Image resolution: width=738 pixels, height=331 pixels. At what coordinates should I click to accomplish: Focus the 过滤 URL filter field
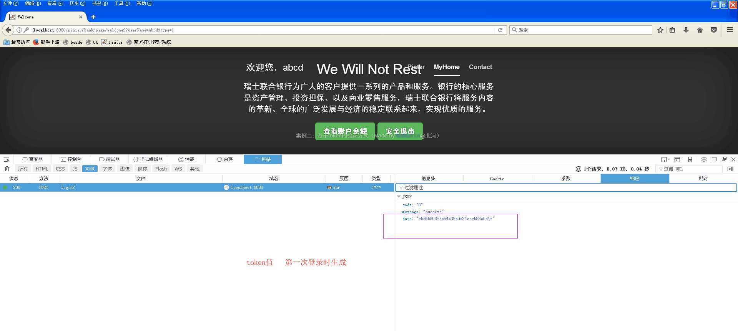coord(690,169)
